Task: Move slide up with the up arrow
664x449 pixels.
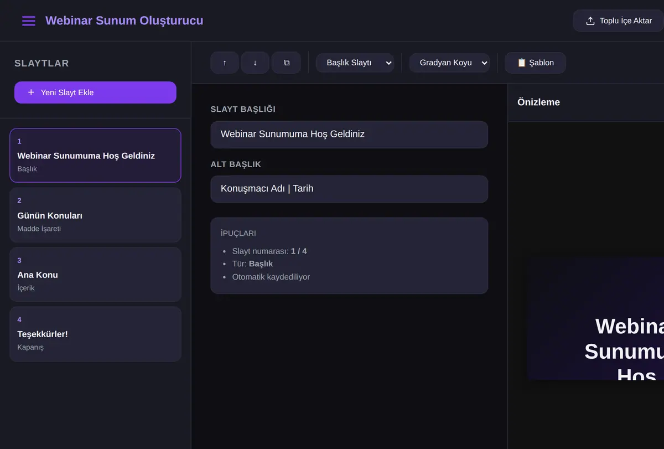Action: click(225, 63)
